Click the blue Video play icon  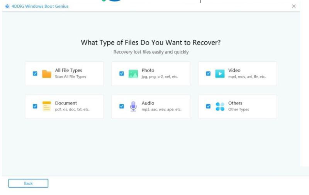(220, 74)
